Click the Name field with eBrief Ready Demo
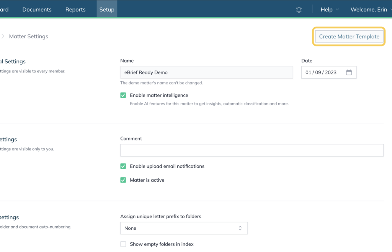392x252 pixels. [x=206, y=72]
